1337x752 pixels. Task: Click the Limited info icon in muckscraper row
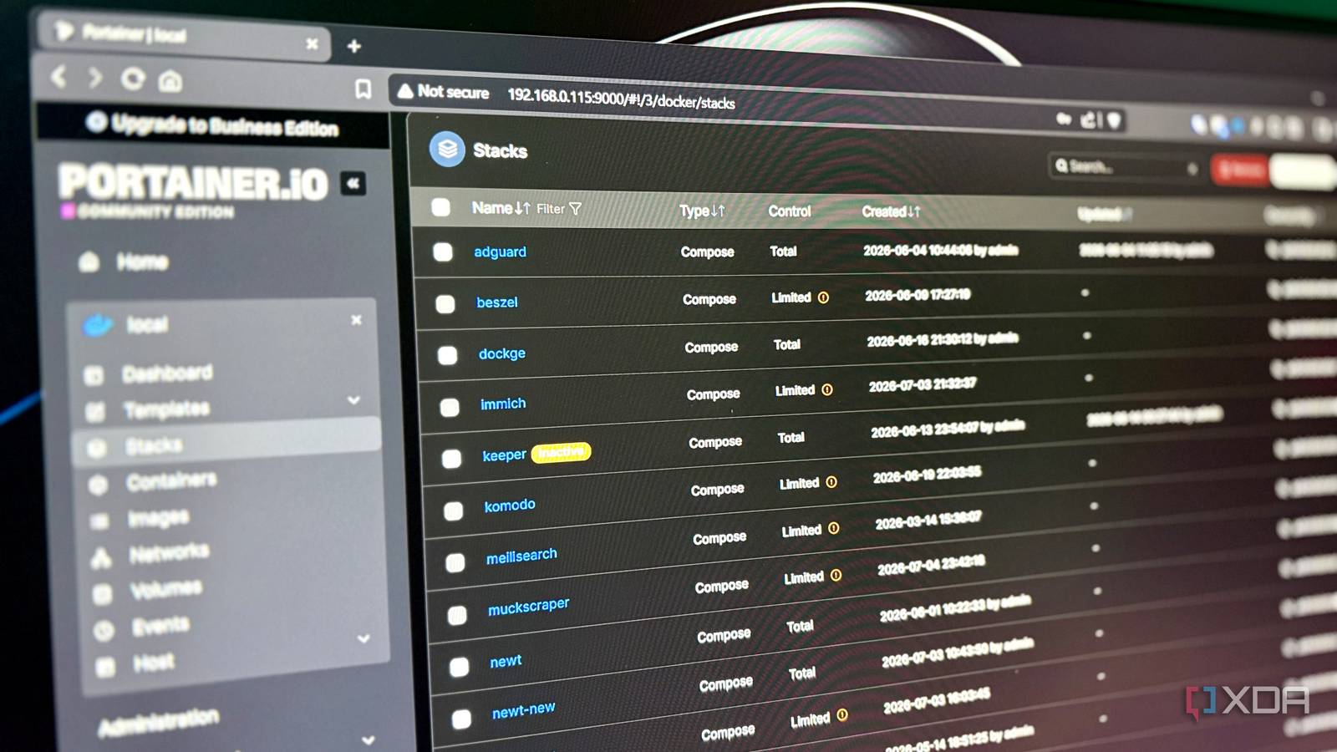(836, 576)
